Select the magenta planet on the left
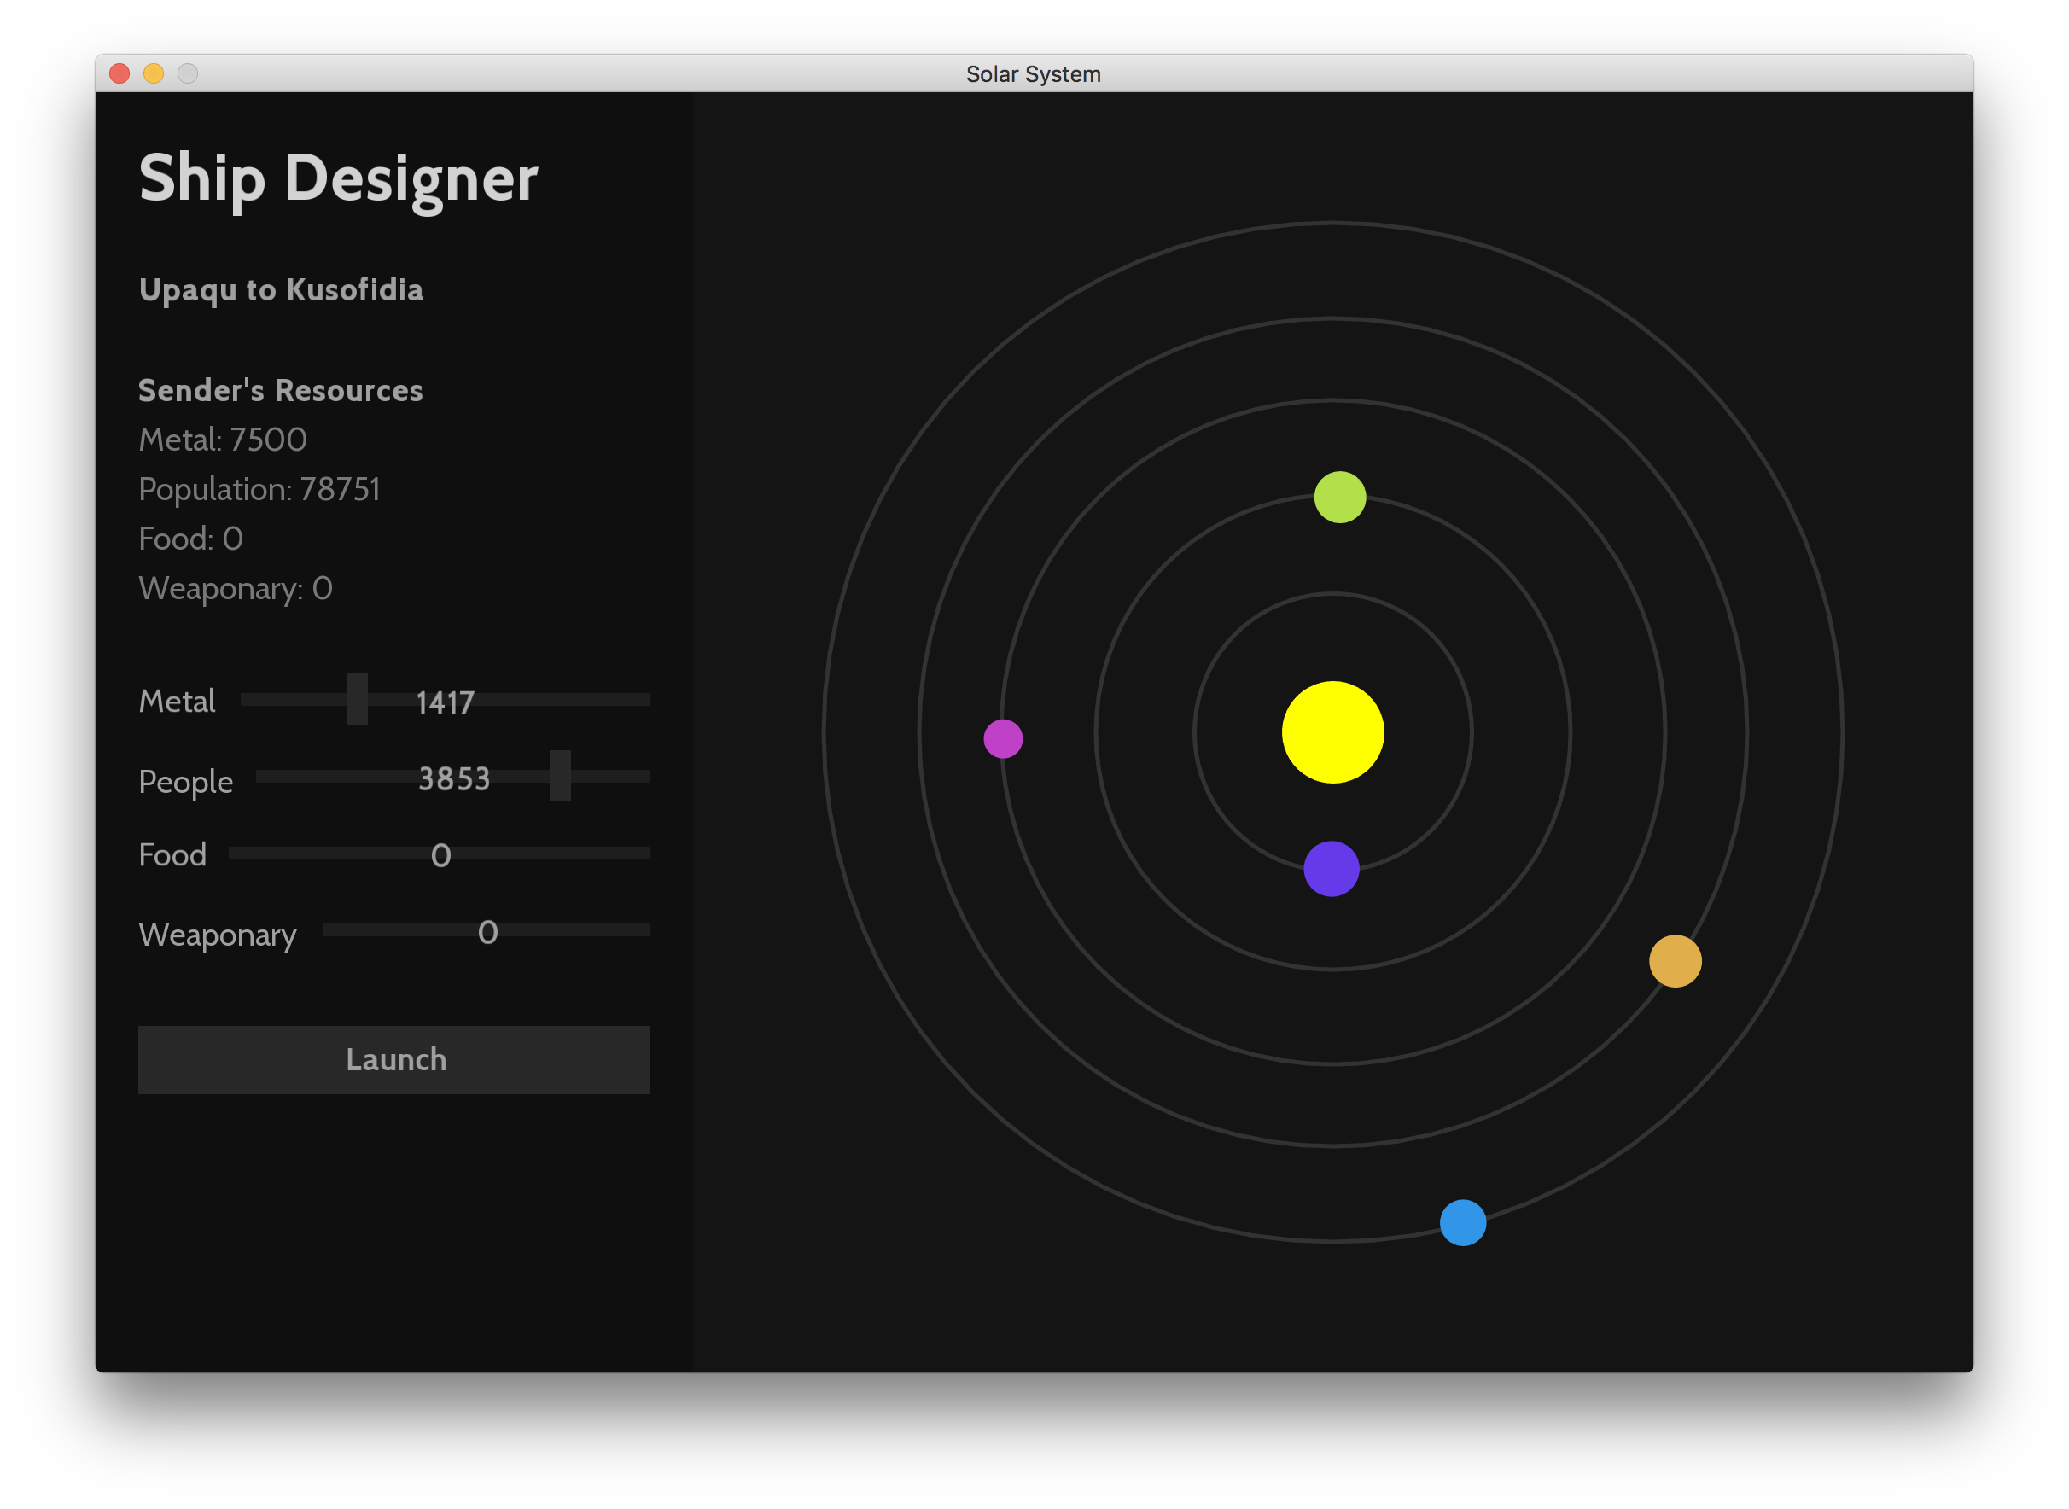 click(1003, 739)
